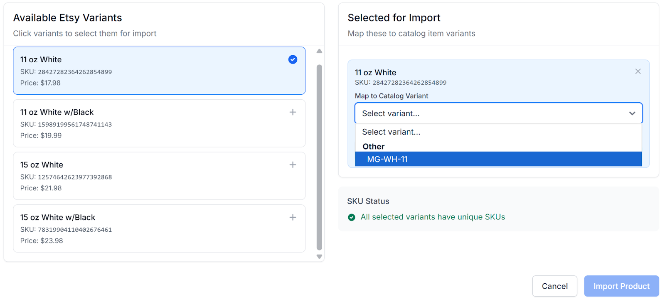This screenshot has height=302, width=665.
Task: Add 15 oz White w/Black via plus icon
Action: click(x=293, y=217)
